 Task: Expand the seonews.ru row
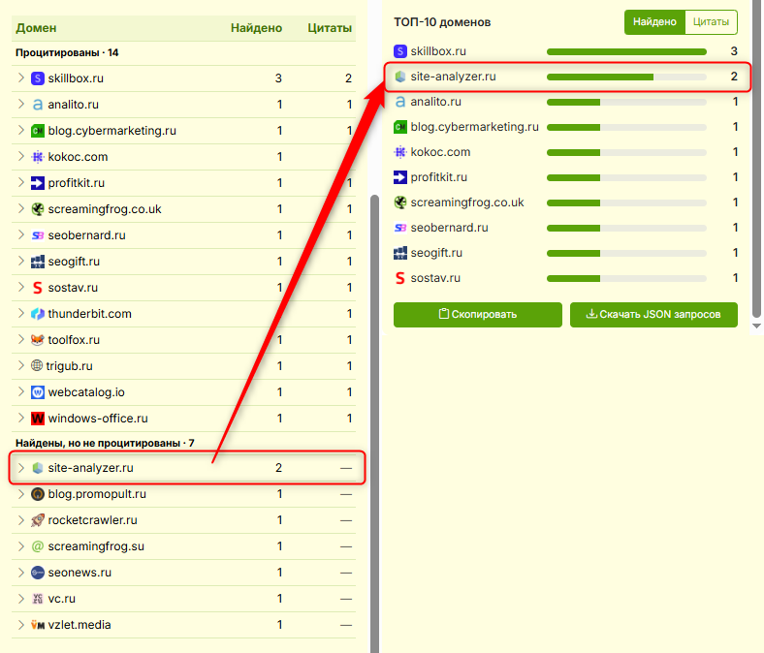[x=21, y=573]
